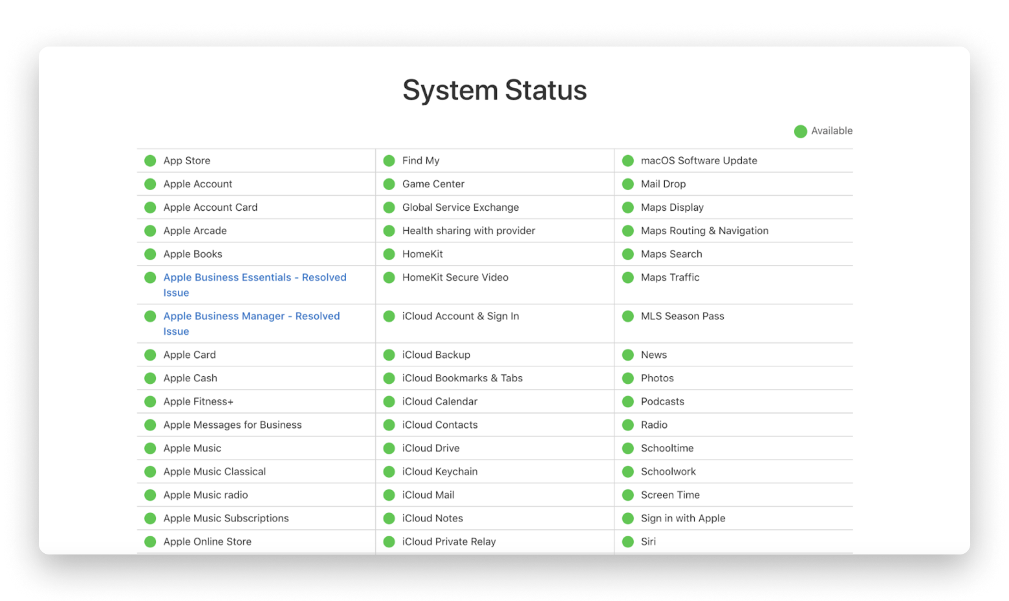
Task: Click the green Available legend dot
Action: [x=800, y=131]
